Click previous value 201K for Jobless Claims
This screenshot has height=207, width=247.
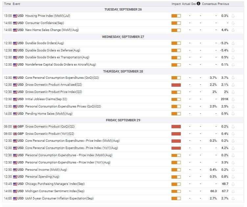[225, 99]
